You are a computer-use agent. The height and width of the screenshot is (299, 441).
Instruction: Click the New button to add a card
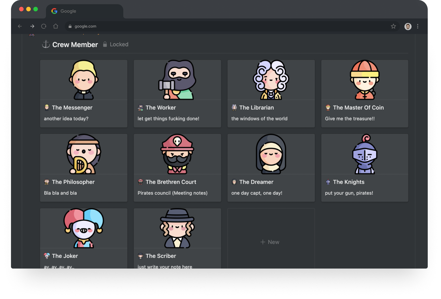pyautogui.click(x=270, y=242)
